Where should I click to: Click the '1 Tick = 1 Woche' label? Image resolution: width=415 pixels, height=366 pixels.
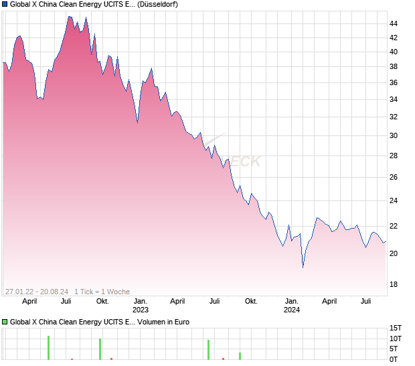(x=102, y=291)
